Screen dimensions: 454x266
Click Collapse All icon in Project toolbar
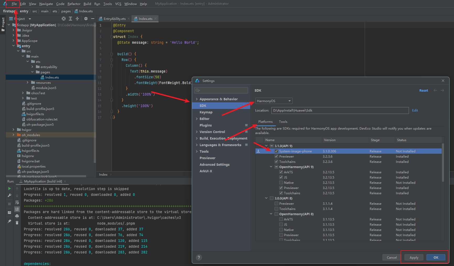(x=77, y=19)
